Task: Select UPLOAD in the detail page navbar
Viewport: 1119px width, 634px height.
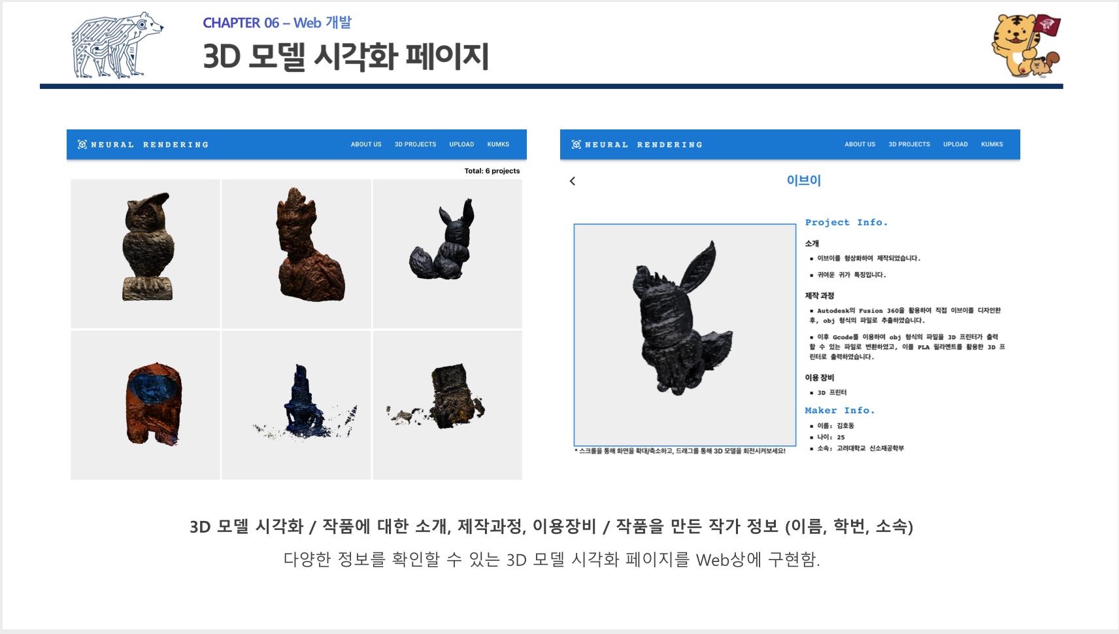Action: [x=956, y=144]
